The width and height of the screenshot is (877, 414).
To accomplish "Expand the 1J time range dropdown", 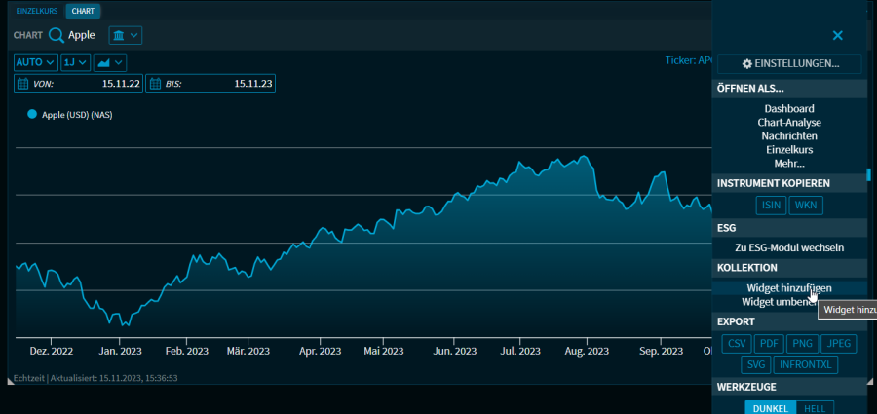I will tap(75, 62).
